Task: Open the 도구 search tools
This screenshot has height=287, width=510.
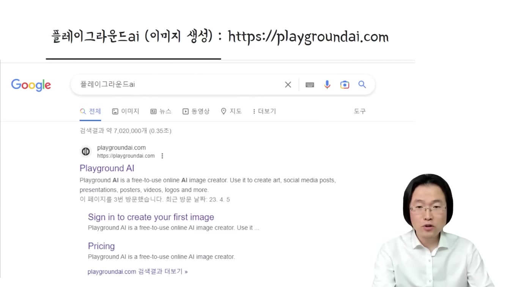Action: [x=360, y=111]
